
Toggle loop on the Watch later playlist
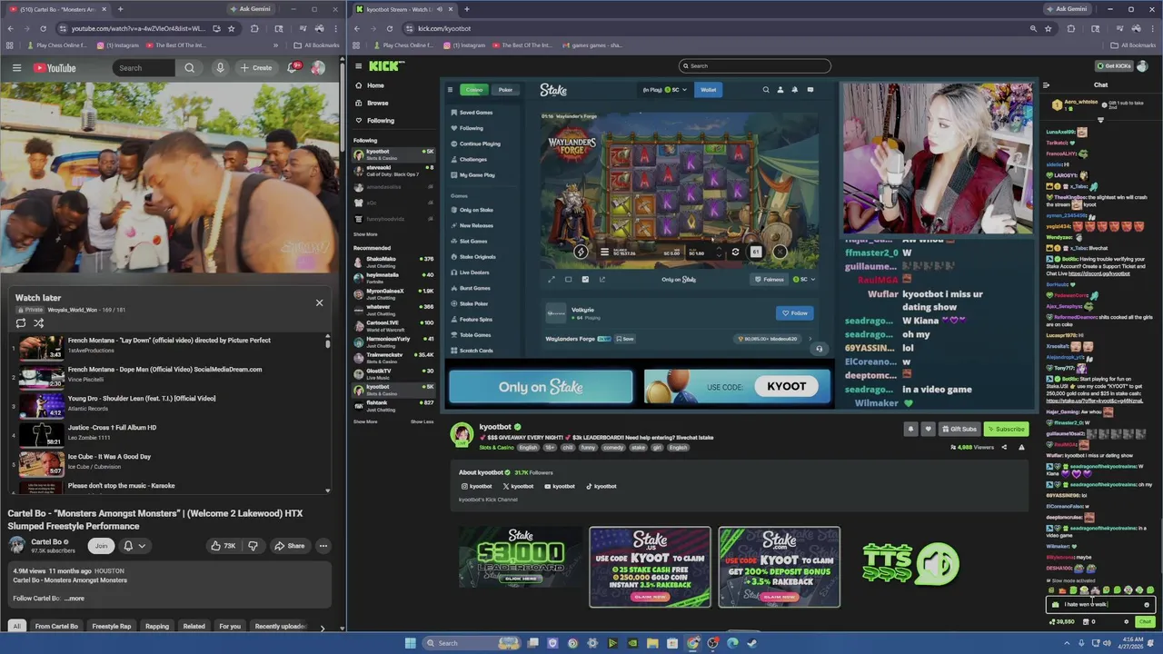tap(21, 322)
